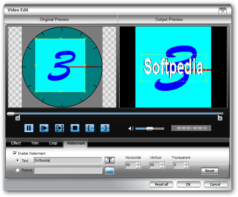Select the Picture watermark radio button
Viewport: 238px width, 197px height.
point(18,170)
